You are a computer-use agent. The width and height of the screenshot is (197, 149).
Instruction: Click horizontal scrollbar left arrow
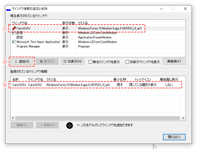coord(13,118)
